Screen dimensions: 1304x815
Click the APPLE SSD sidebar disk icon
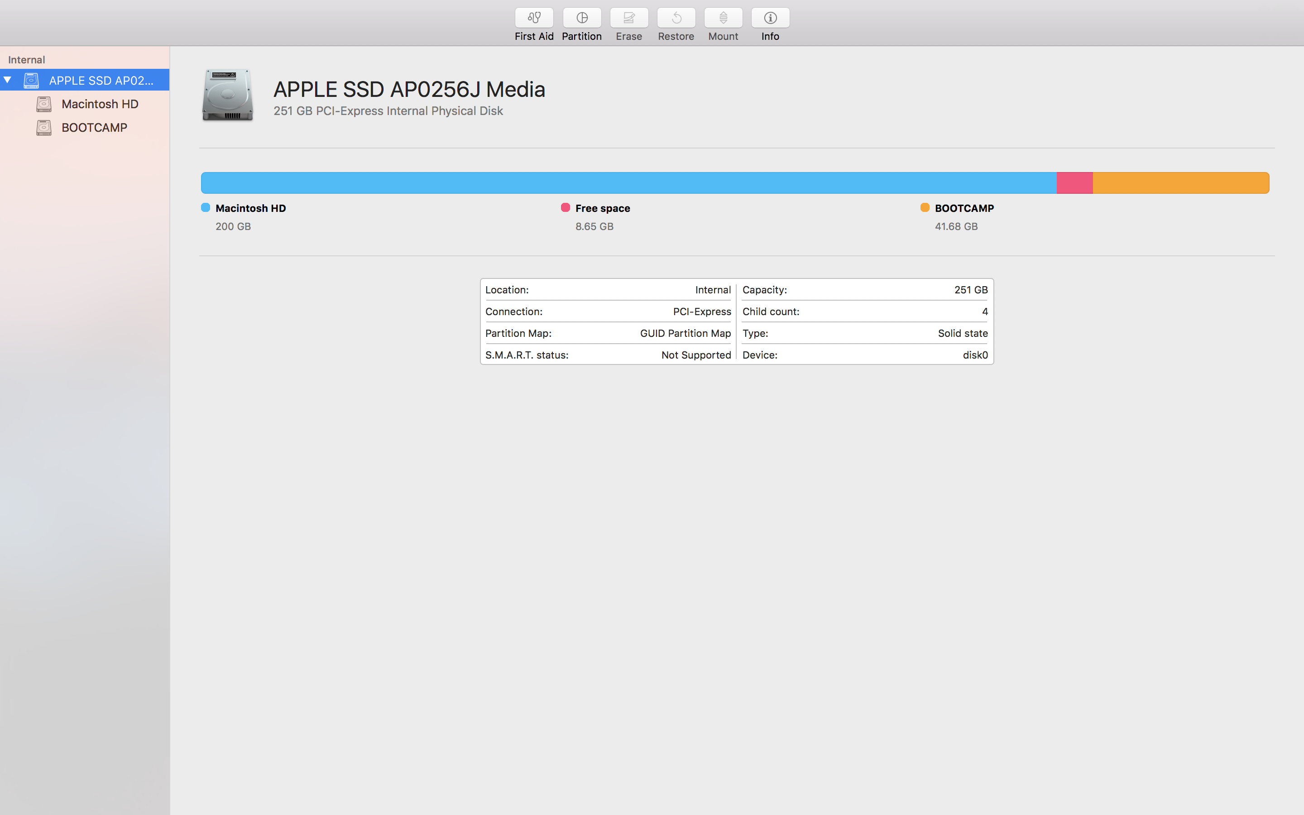(x=31, y=80)
